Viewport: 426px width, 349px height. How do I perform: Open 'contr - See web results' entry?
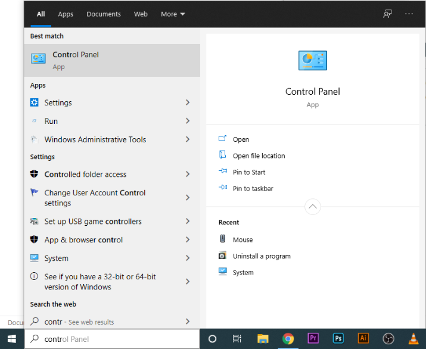[x=112, y=322]
